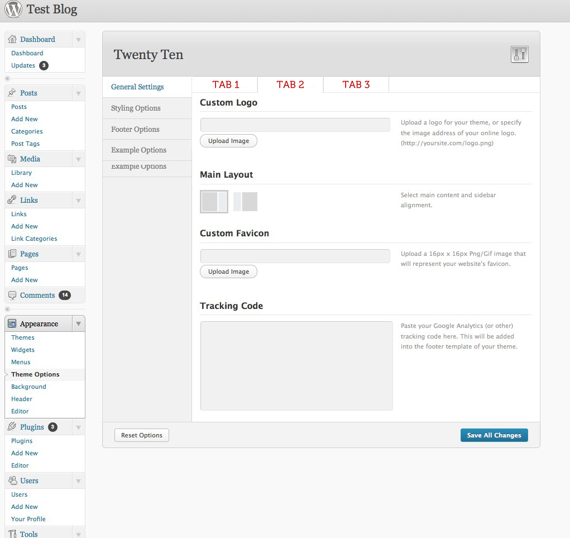570x538 pixels.
Task: Toggle the Tools menu arrow
Action: pyautogui.click(x=78, y=534)
